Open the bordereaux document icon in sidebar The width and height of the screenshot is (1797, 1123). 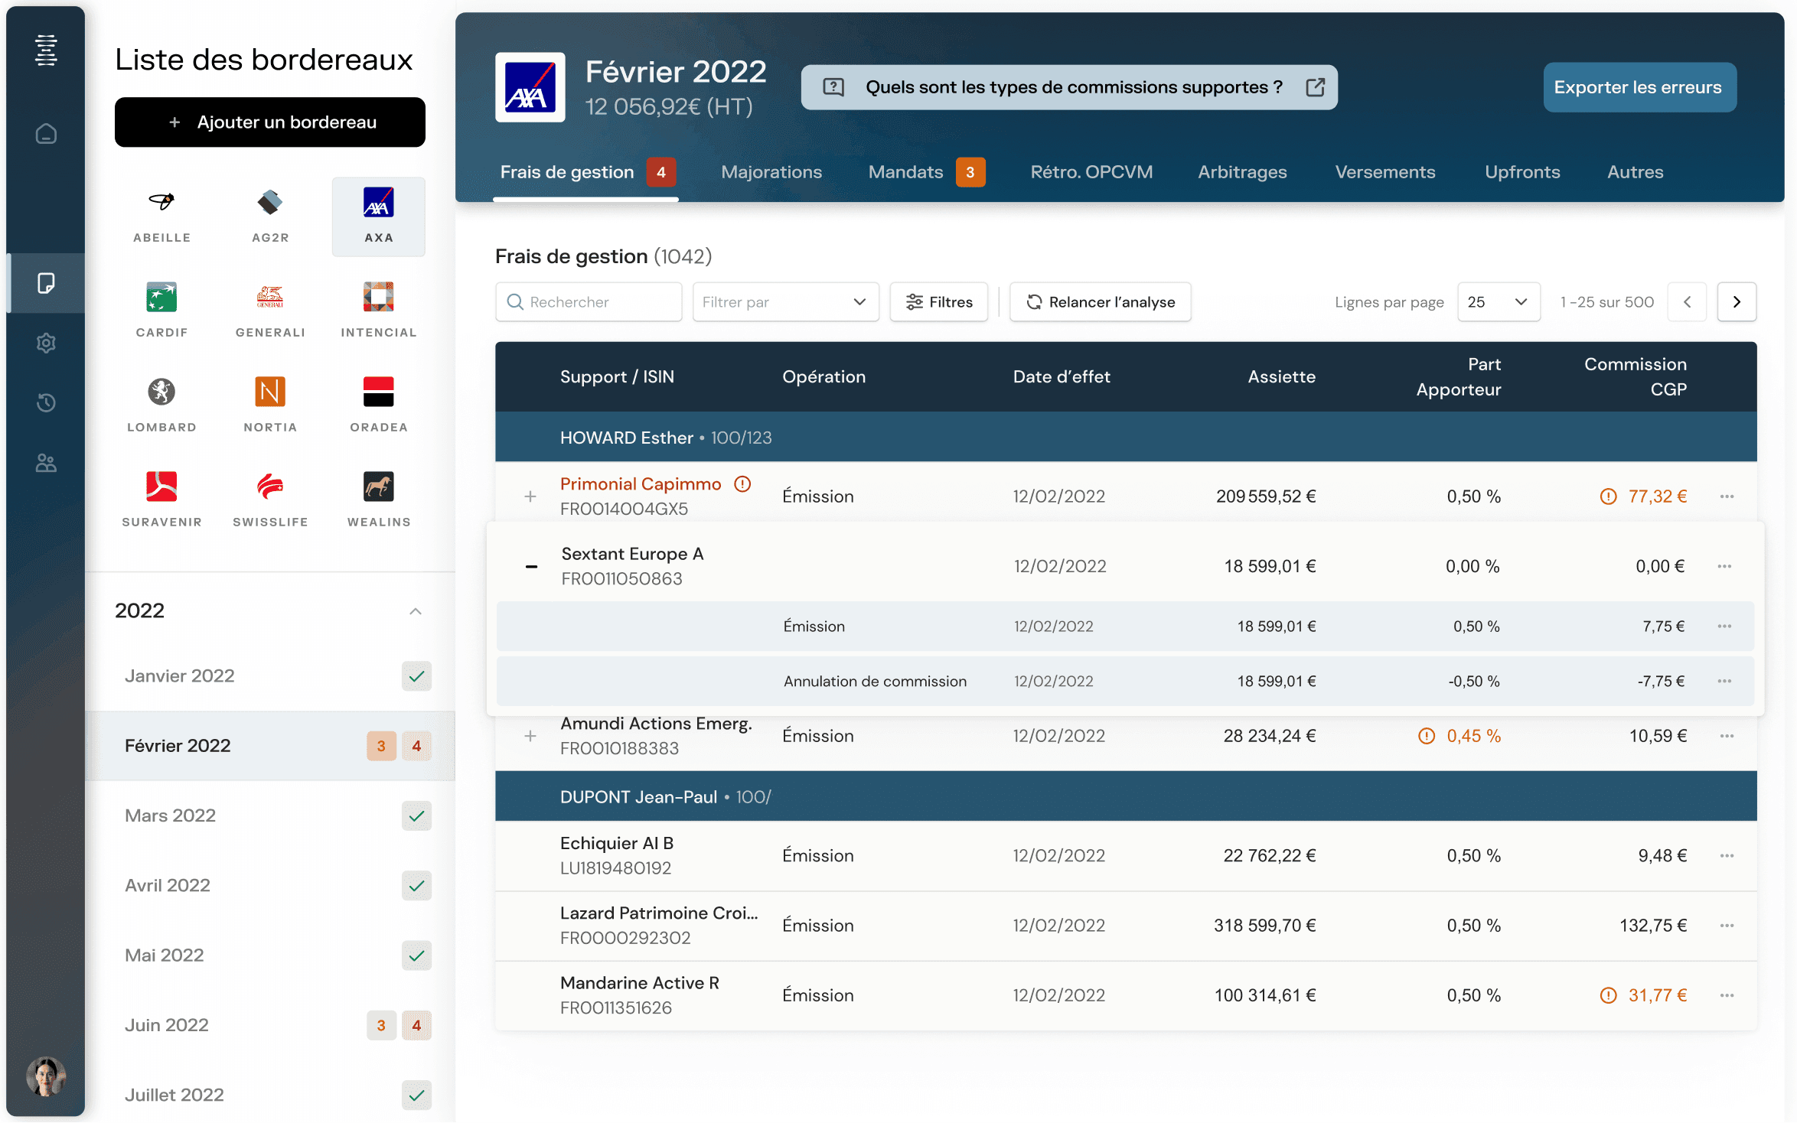pyautogui.click(x=46, y=283)
